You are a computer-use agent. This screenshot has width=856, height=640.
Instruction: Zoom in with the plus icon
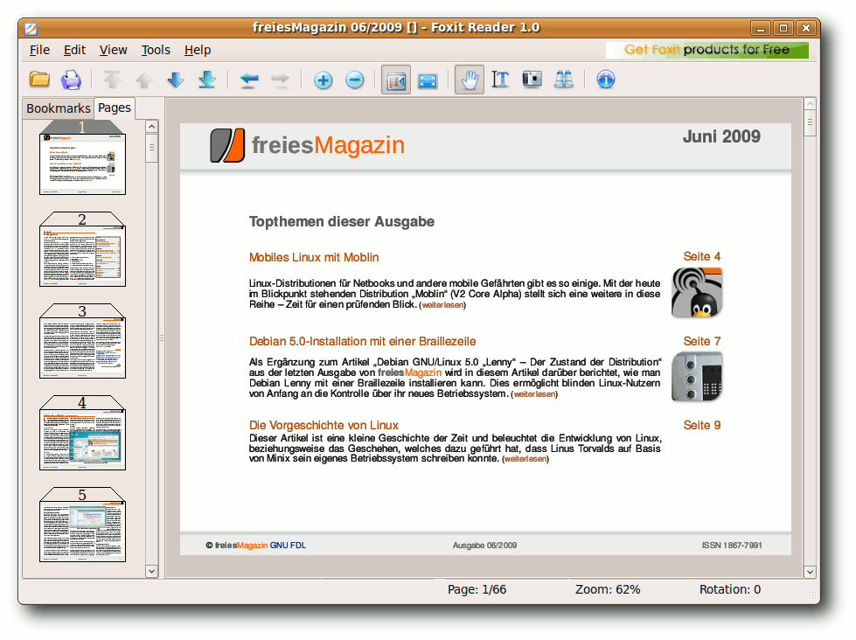point(324,80)
